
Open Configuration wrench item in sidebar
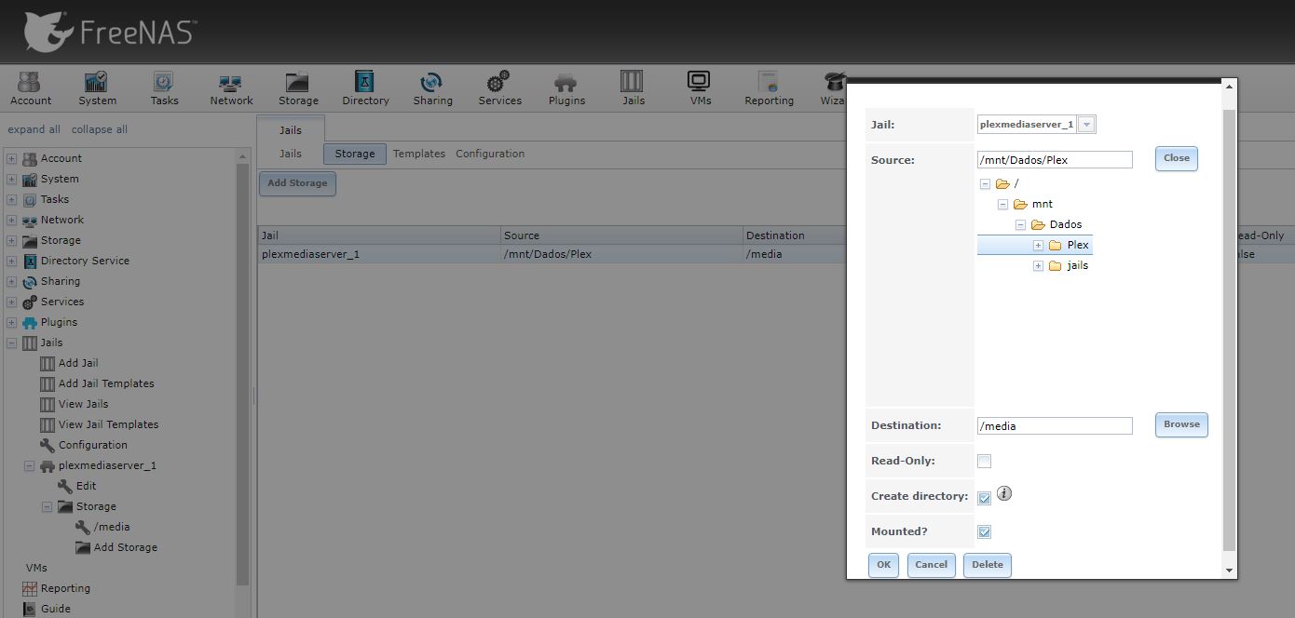tap(92, 445)
